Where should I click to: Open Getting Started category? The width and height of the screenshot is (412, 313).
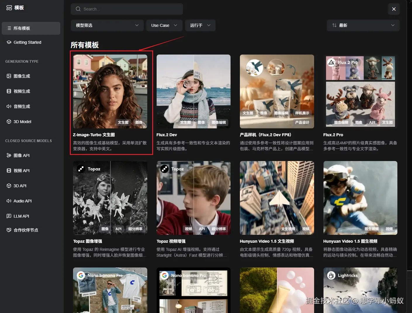click(31, 42)
